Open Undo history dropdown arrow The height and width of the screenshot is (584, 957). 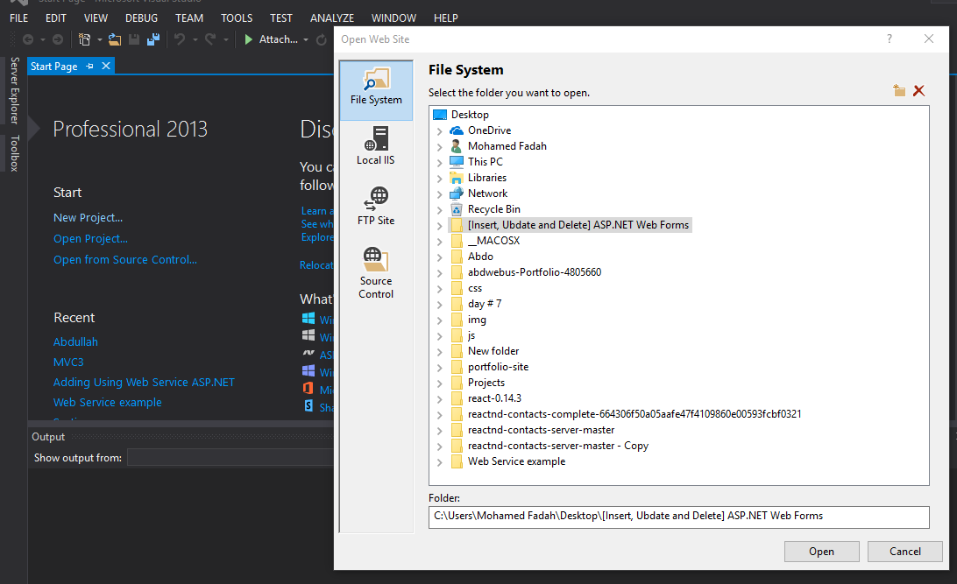195,39
